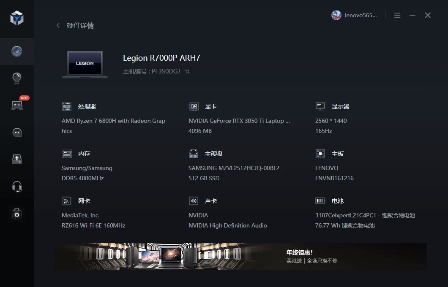This screenshot has width=448, height=287.
Task: Click the main hard disk icon
Action: coord(194,154)
